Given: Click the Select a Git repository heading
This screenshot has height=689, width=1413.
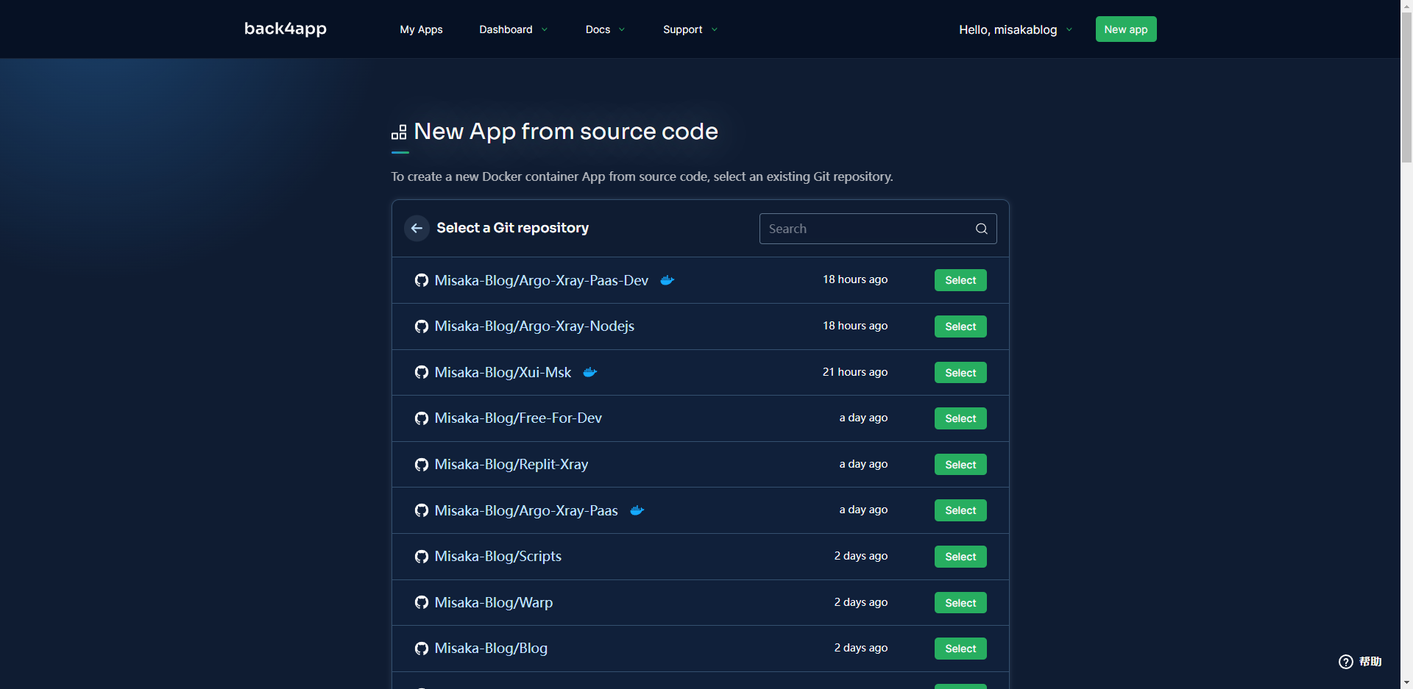Looking at the screenshot, I should coord(513,228).
